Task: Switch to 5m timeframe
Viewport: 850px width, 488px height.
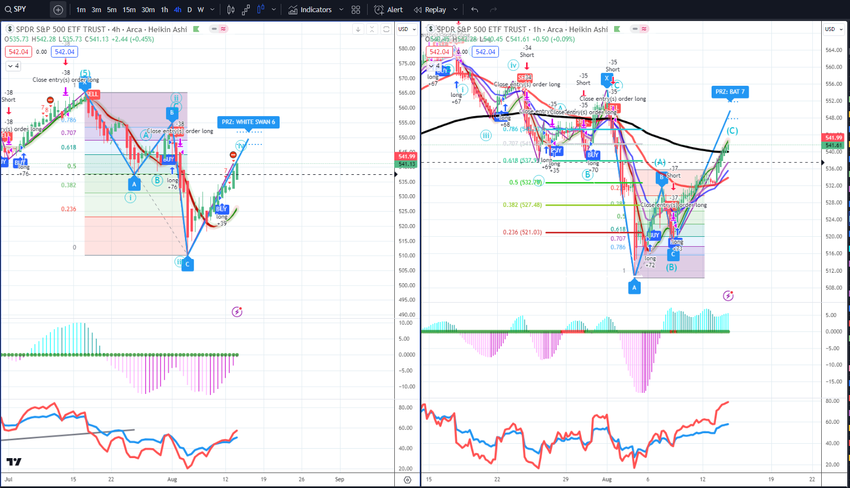Action: 112,9
